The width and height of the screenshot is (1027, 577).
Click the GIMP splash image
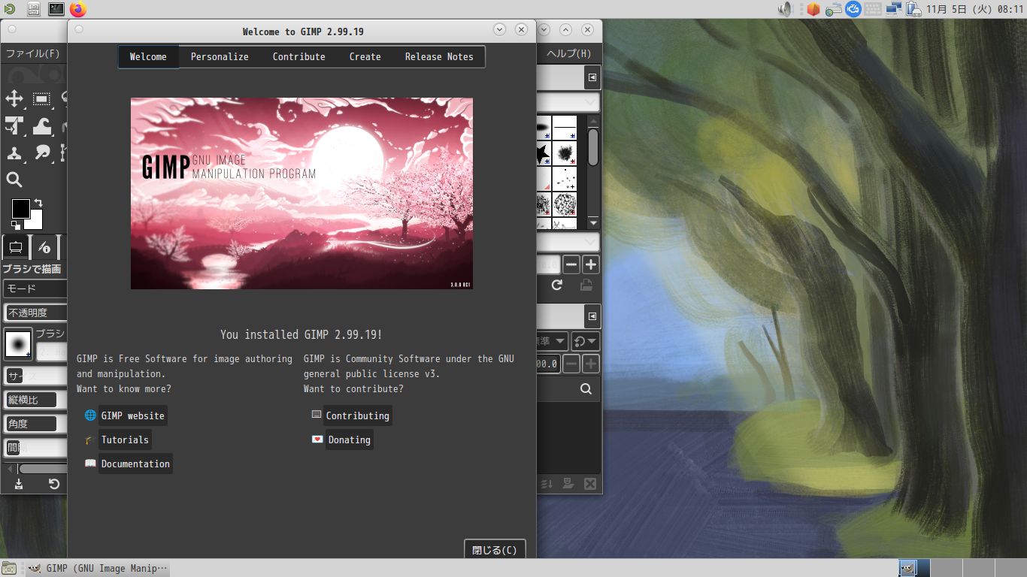click(x=301, y=193)
